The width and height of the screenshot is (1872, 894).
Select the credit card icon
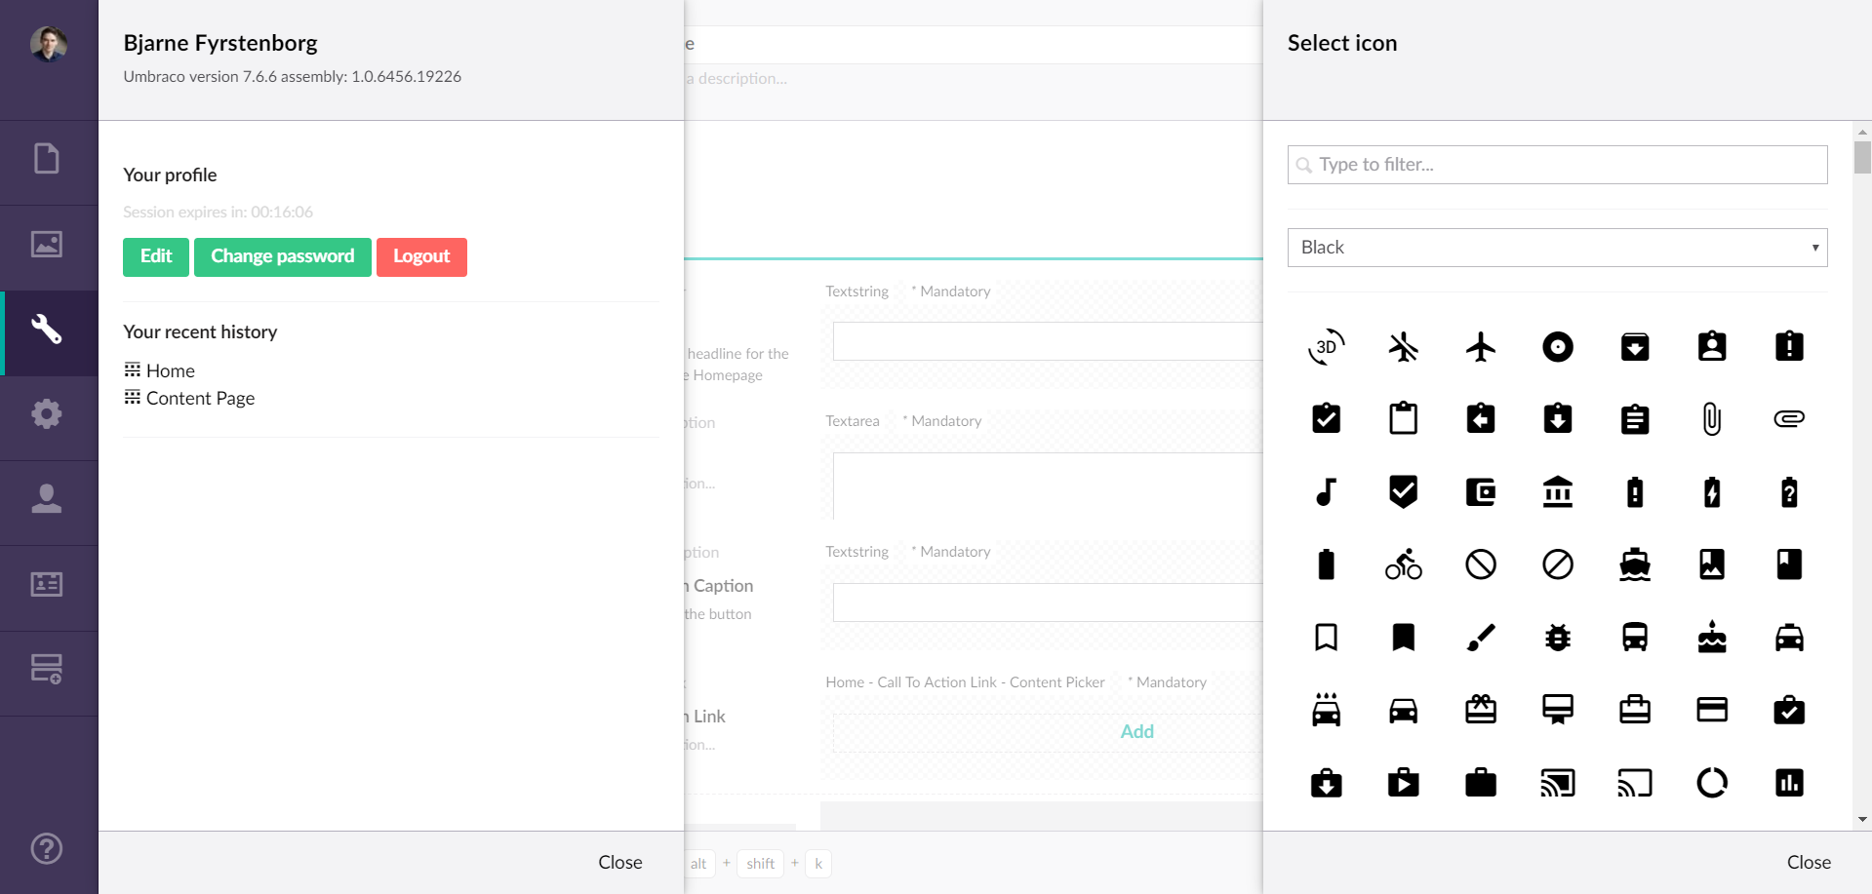click(1711, 710)
